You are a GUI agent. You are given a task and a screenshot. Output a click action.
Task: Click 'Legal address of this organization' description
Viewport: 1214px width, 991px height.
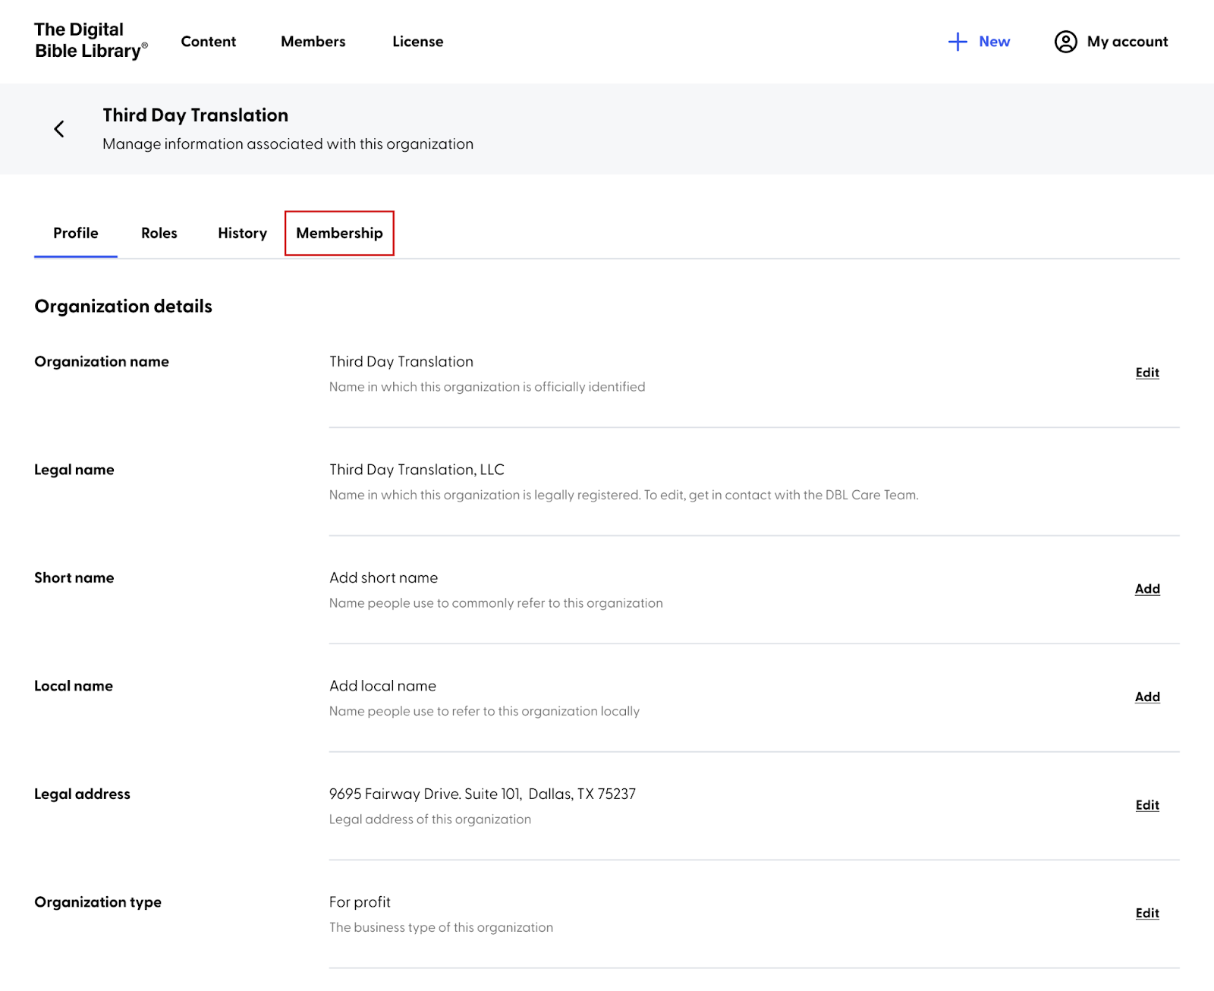coord(430,820)
